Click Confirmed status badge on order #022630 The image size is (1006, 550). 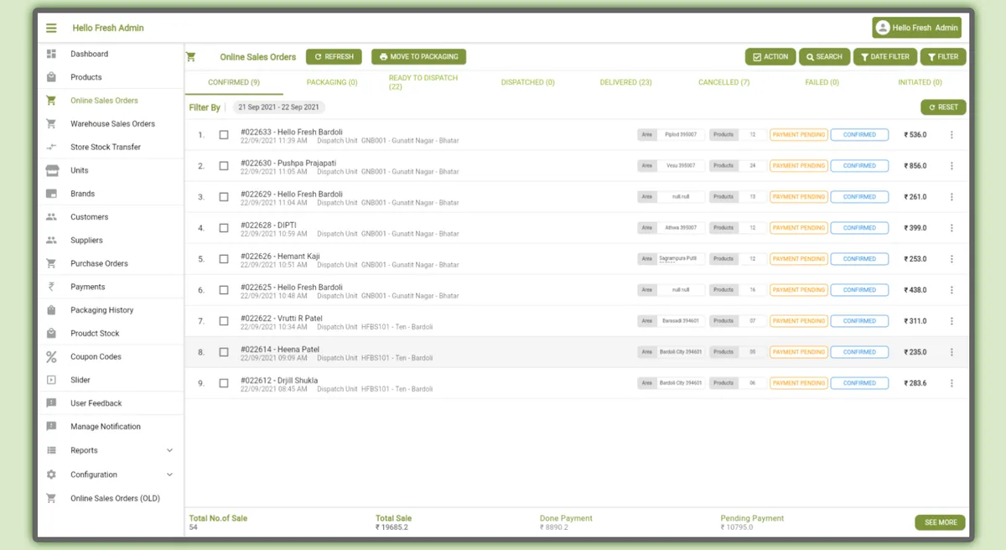pos(859,166)
